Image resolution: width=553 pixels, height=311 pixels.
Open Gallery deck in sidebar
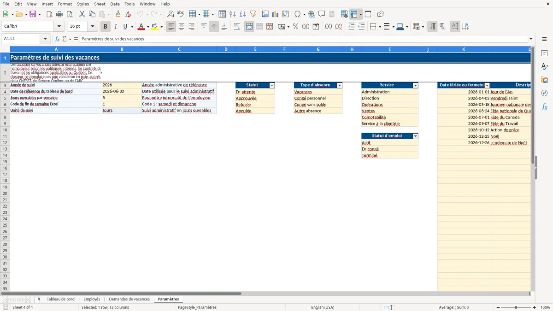[x=544, y=80]
